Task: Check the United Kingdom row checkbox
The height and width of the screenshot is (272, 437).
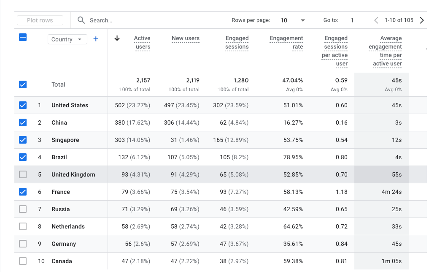Action: pyautogui.click(x=23, y=174)
